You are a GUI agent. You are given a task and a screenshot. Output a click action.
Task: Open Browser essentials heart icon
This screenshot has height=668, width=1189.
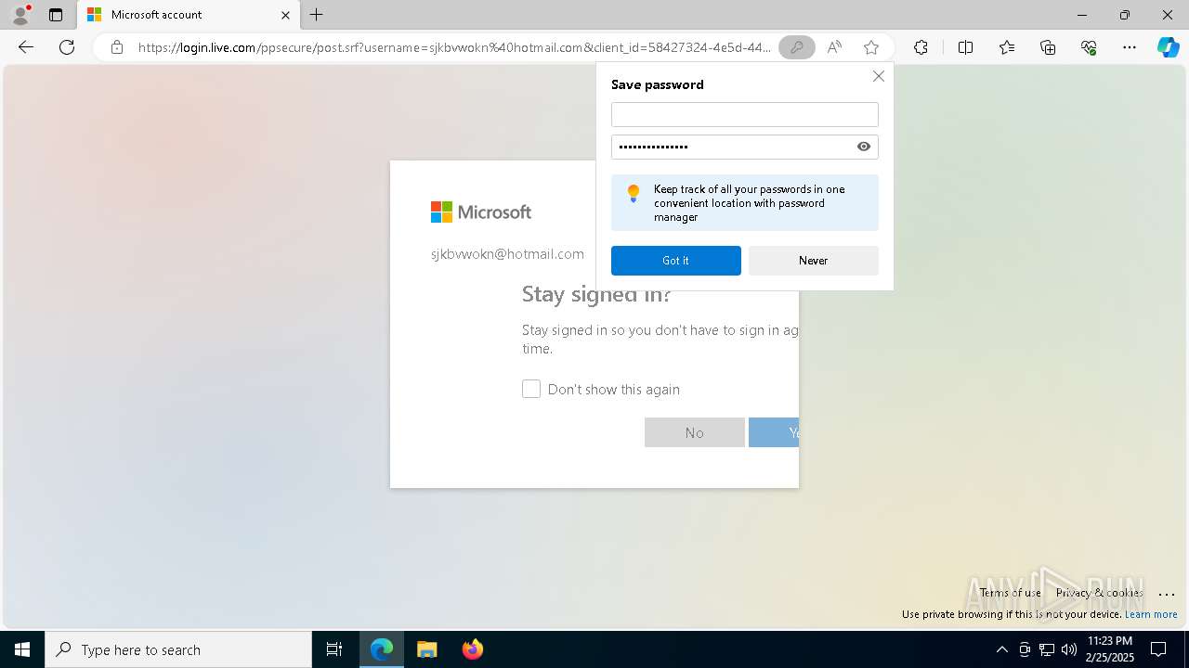coord(1089,47)
